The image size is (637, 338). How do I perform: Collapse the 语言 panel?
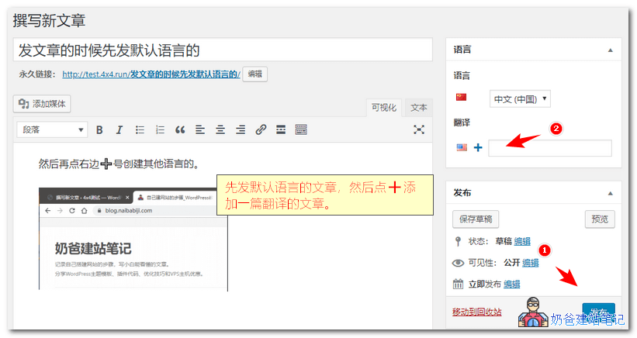tap(610, 50)
